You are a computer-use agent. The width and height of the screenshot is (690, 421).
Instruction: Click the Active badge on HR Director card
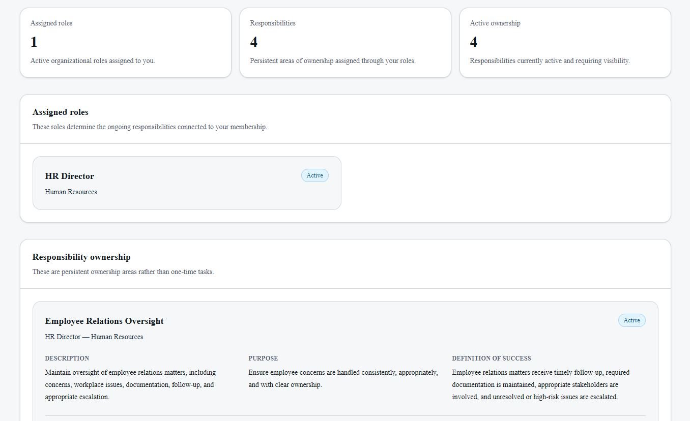coord(315,175)
